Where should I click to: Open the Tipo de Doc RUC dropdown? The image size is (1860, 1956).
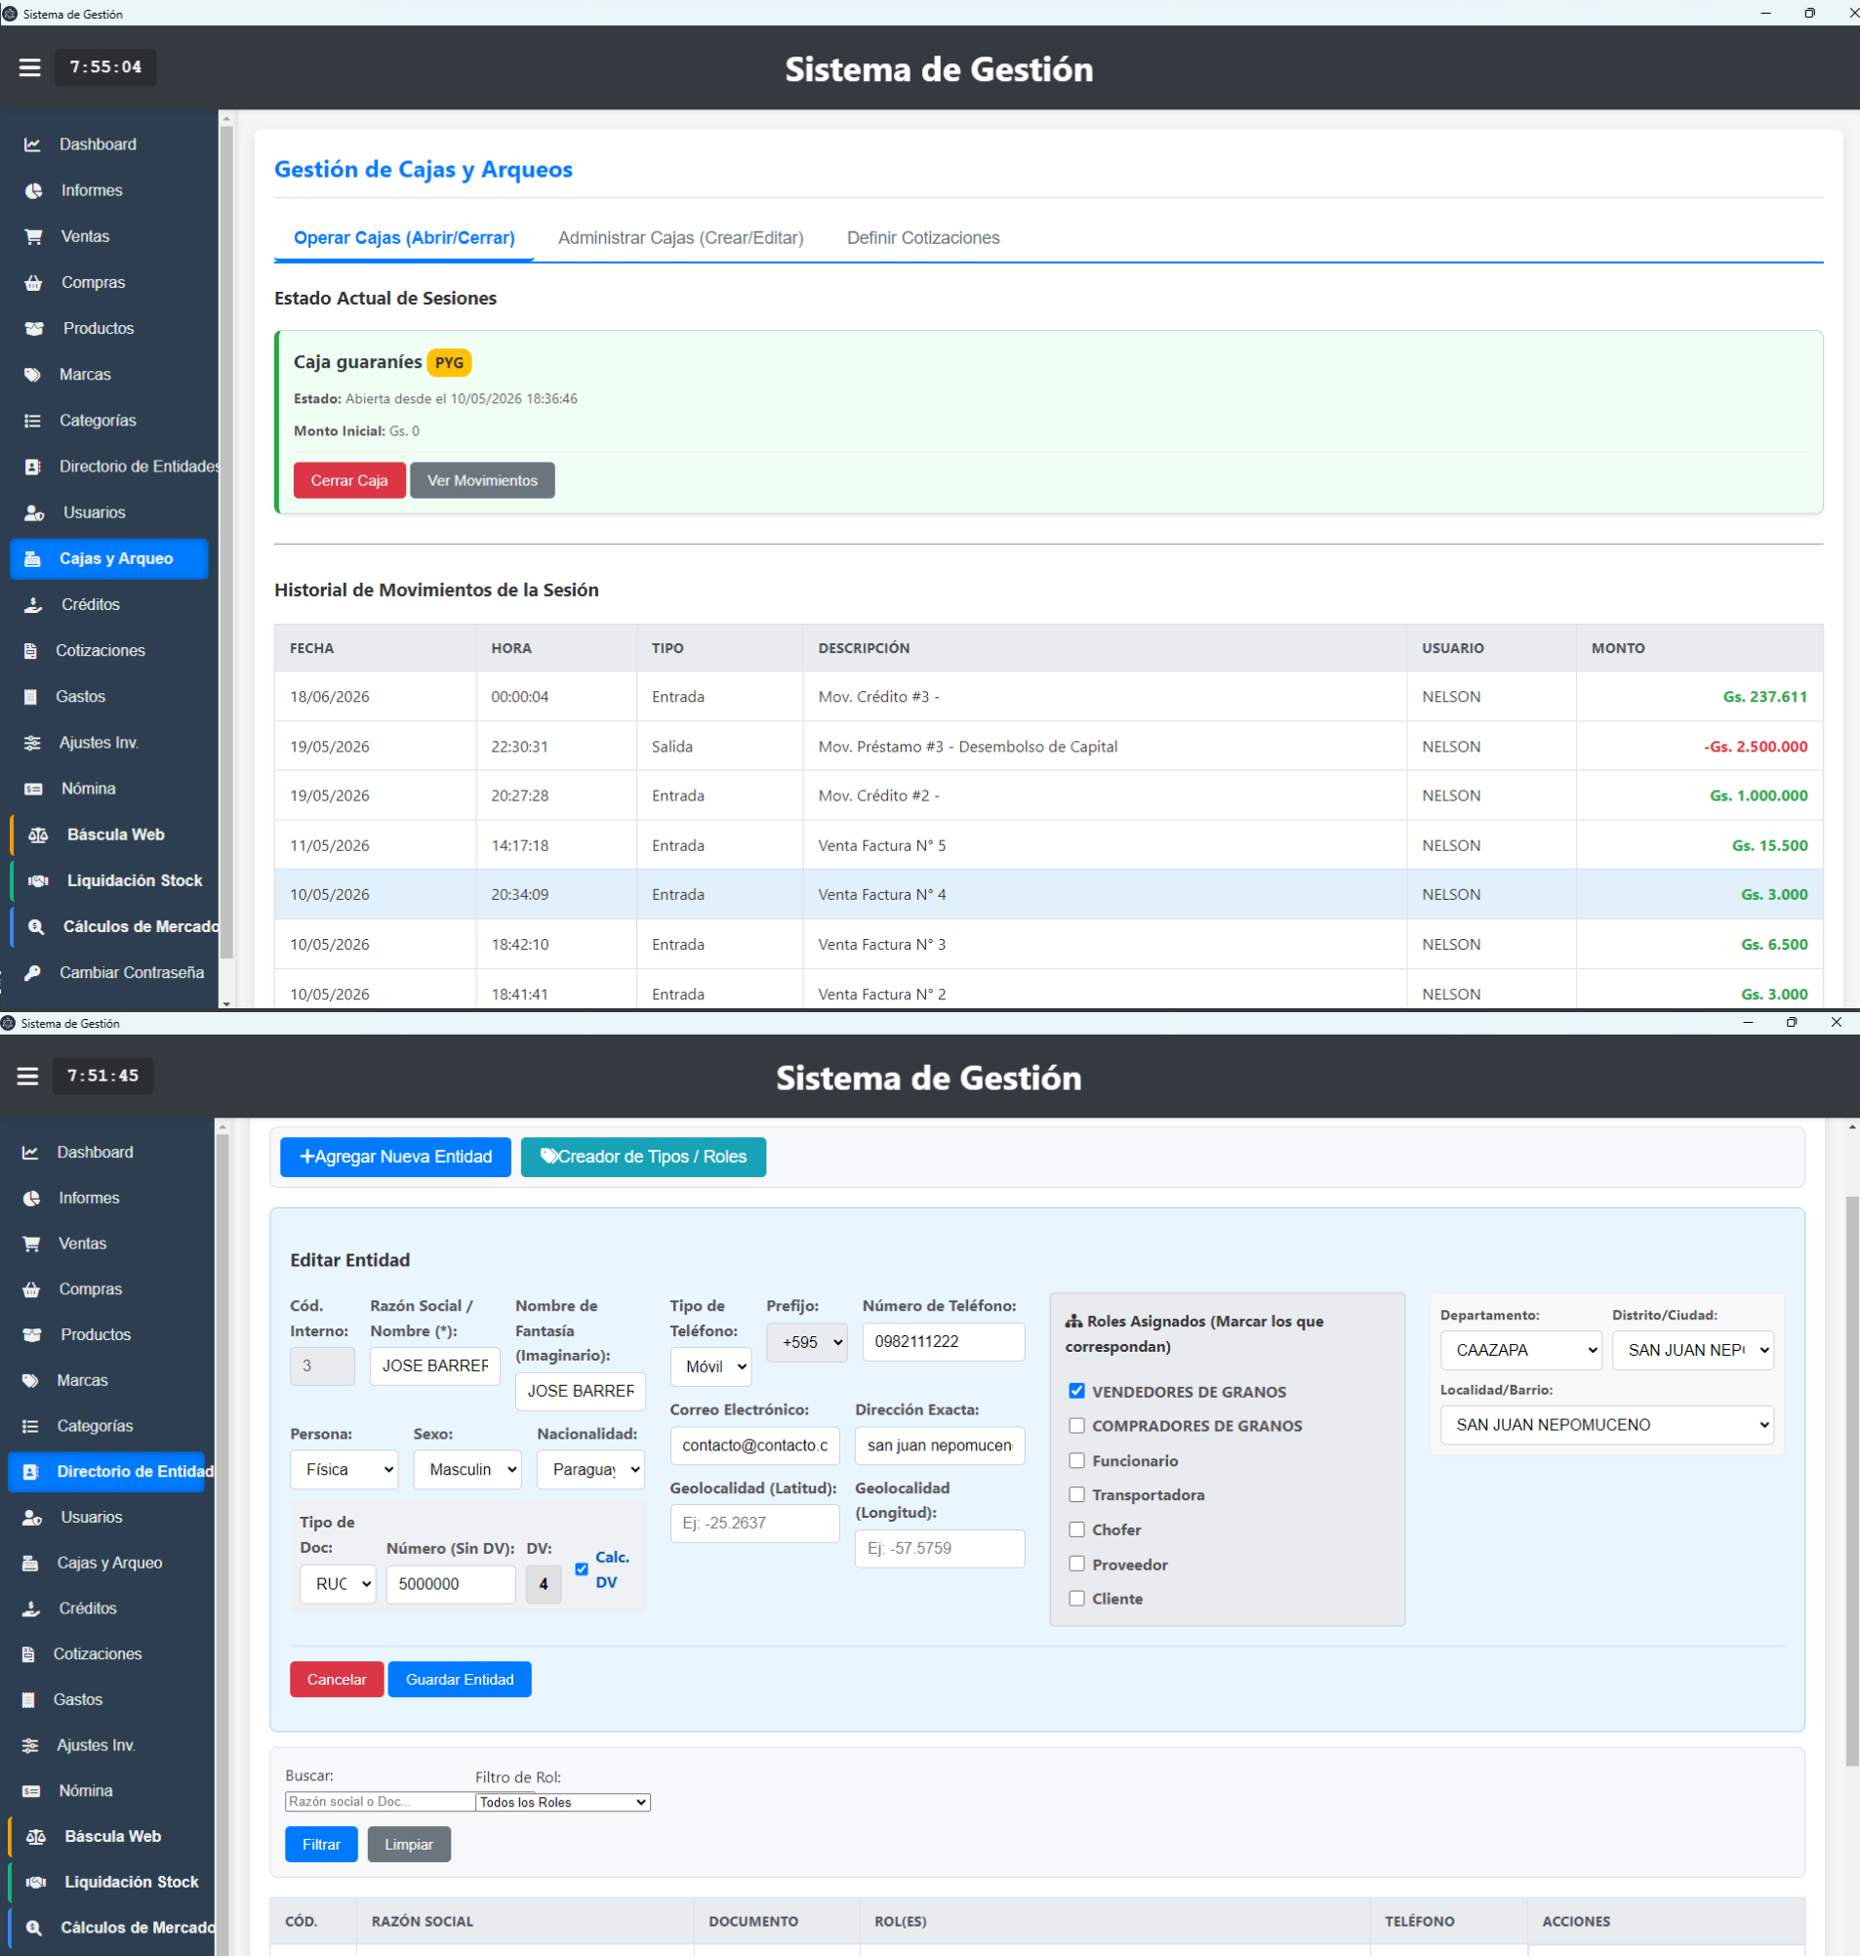point(338,1584)
